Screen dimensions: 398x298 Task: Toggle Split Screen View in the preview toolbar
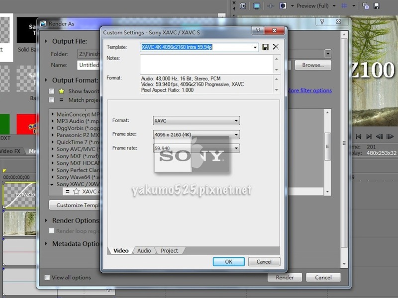tap(283, 6)
